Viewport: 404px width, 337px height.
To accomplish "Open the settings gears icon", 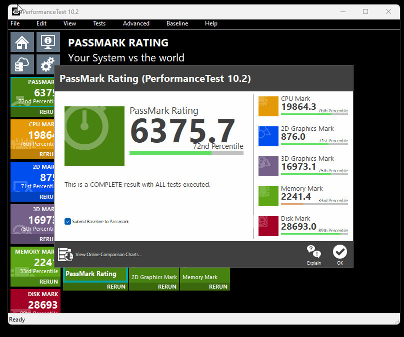I will tap(48, 65).
